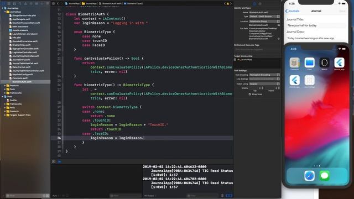This screenshot has height=199, width=354.
Task: Tap the Journals back button in simulator
Action: click(292, 11)
